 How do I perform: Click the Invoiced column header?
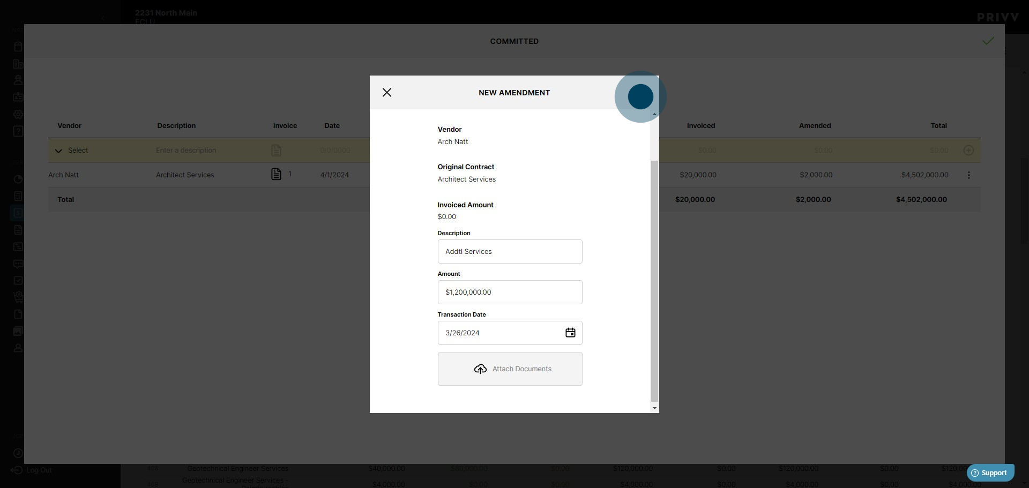[701, 126]
